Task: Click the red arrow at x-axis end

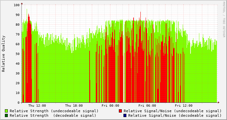Action: pos(219,102)
